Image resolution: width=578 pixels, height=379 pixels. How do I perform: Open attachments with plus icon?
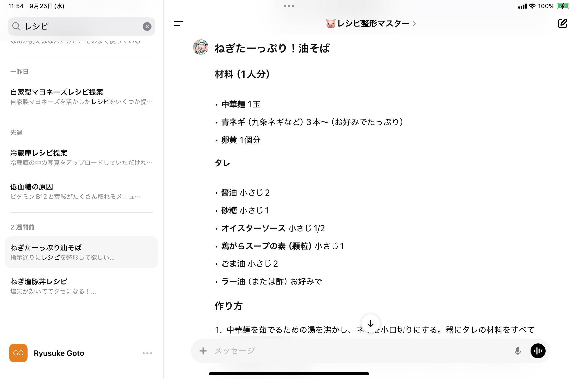click(x=203, y=351)
